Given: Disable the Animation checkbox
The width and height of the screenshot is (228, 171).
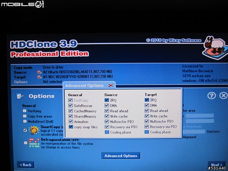Looking at the screenshot, I should 71,121.
